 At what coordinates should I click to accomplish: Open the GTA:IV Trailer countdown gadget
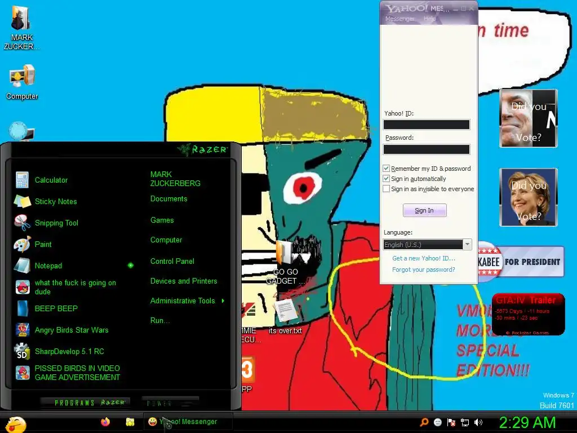pyautogui.click(x=528, y=314)
